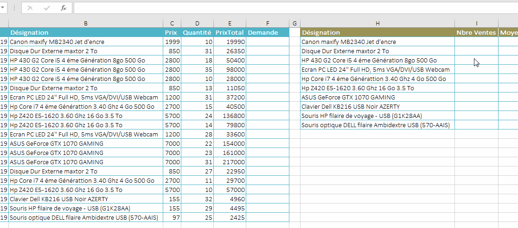Expand the Name Box dropdown arrow
Viewport: 518px width, 228px height.
(x=3, y=8)
